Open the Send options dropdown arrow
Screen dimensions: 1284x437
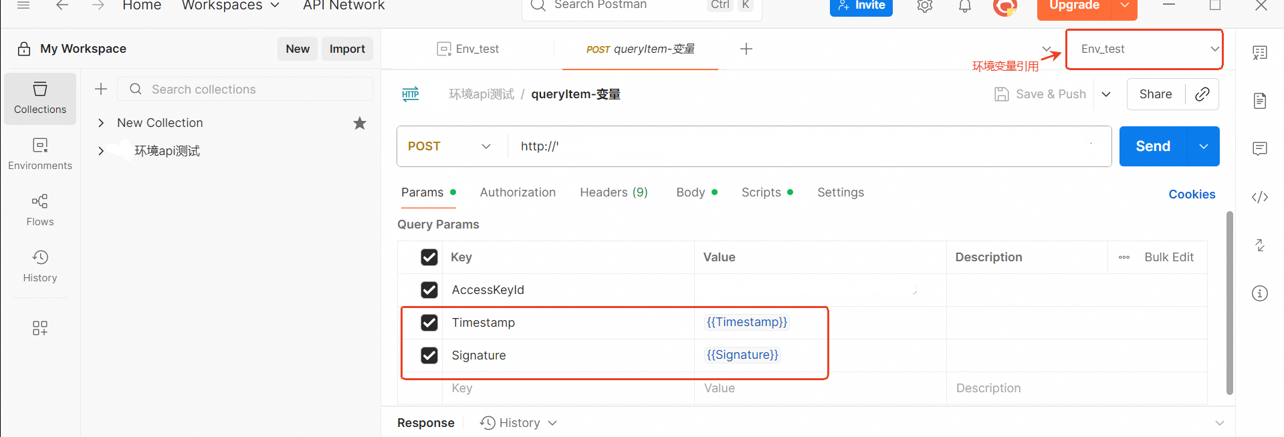point(1204,146)
